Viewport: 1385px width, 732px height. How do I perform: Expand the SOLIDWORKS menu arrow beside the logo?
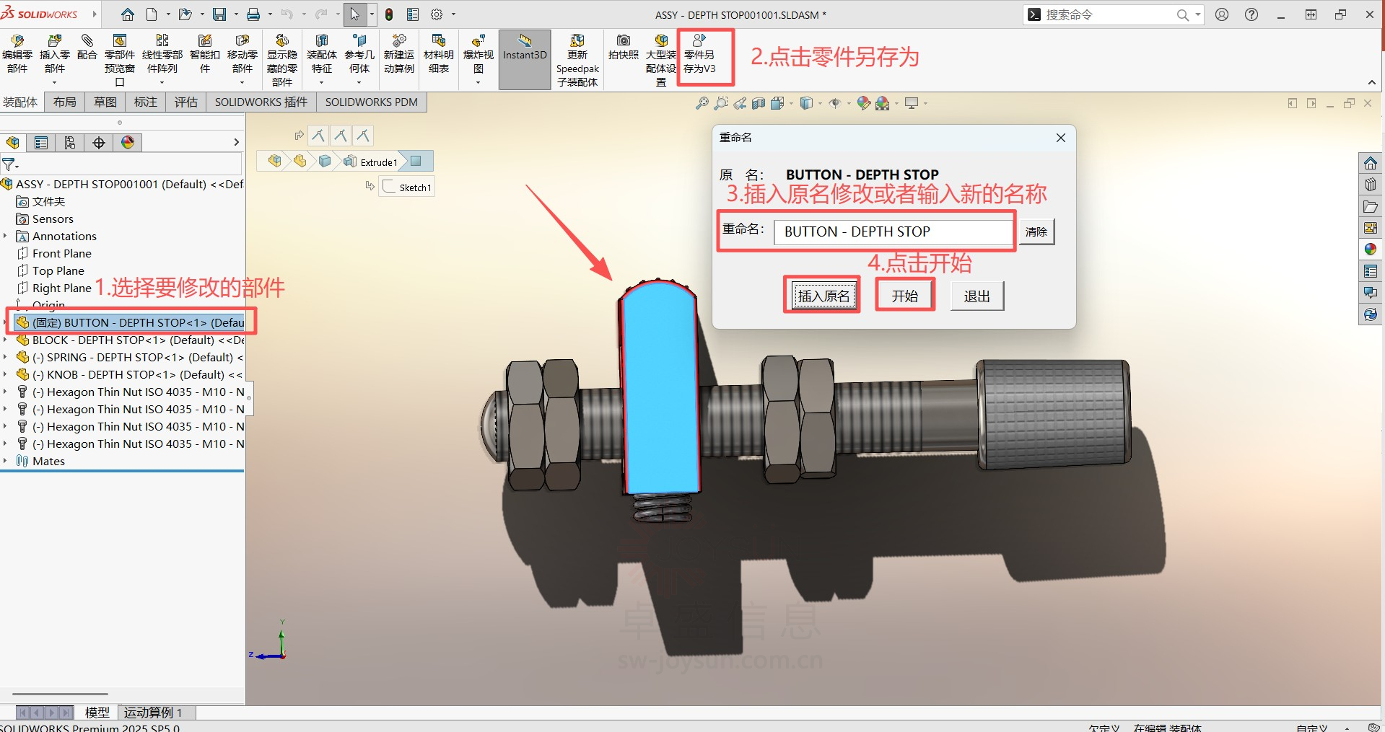point(95,14)
